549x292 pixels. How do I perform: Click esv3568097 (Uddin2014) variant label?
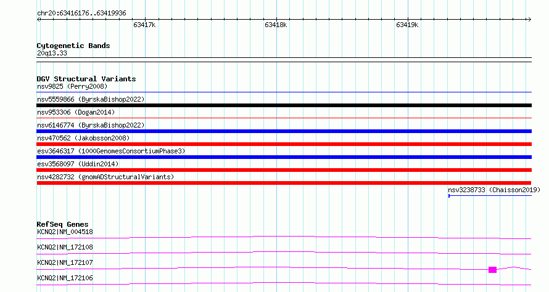[x=78, y=164]
